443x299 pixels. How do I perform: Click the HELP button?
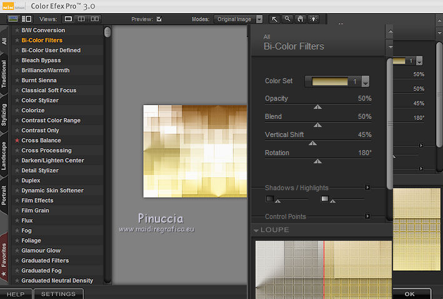tap(16, 294)
